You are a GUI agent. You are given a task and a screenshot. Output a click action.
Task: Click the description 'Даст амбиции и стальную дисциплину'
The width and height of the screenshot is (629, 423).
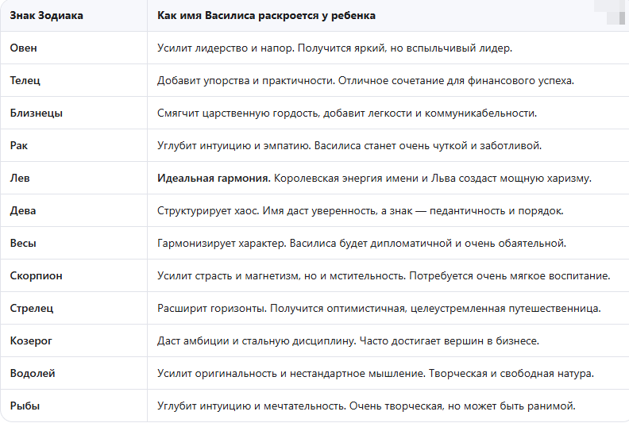point(348,340)
